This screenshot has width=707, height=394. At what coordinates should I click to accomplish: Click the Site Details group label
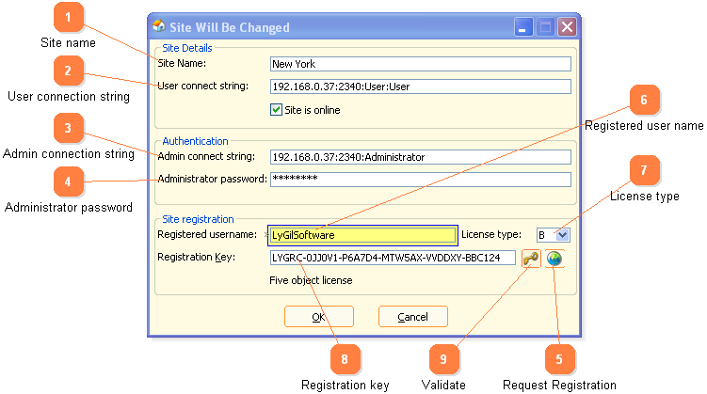[187, 48]
